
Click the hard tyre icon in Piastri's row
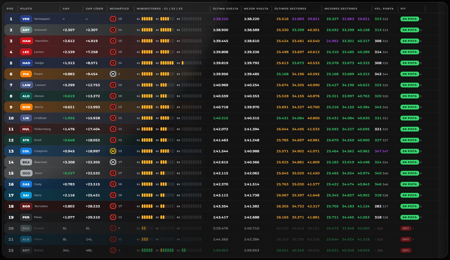(113, 74)
